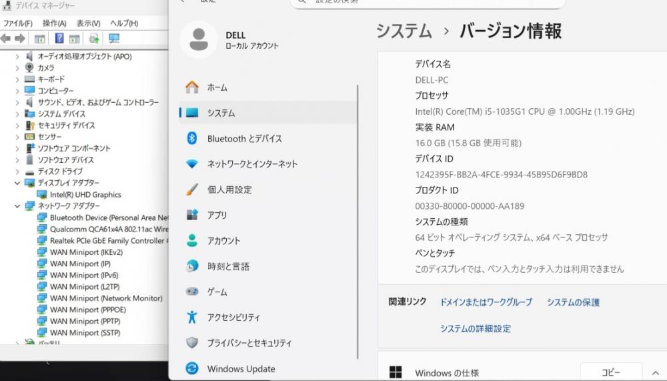Select WAN Miniport (SSTP)
The height and width of the screenshot is (381, 667).
(85, 332)
